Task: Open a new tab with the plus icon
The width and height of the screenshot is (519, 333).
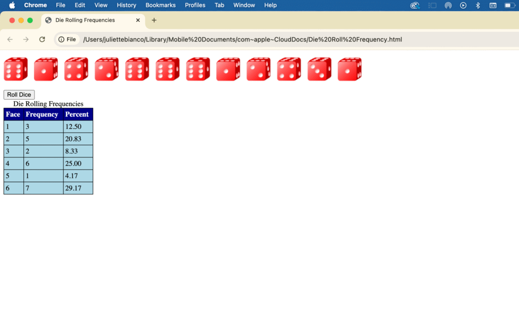Action: coord(154,20)
